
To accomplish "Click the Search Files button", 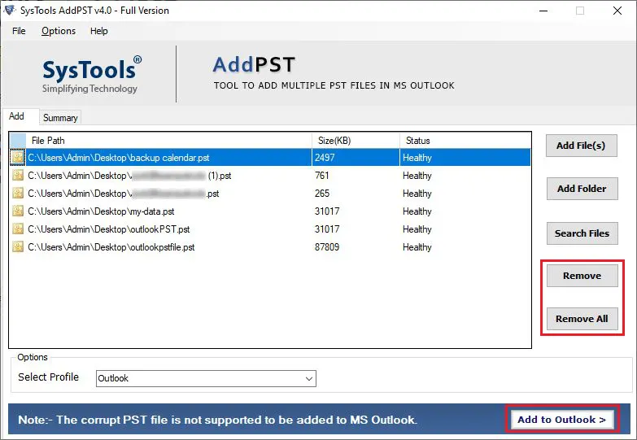I will 582,233.
